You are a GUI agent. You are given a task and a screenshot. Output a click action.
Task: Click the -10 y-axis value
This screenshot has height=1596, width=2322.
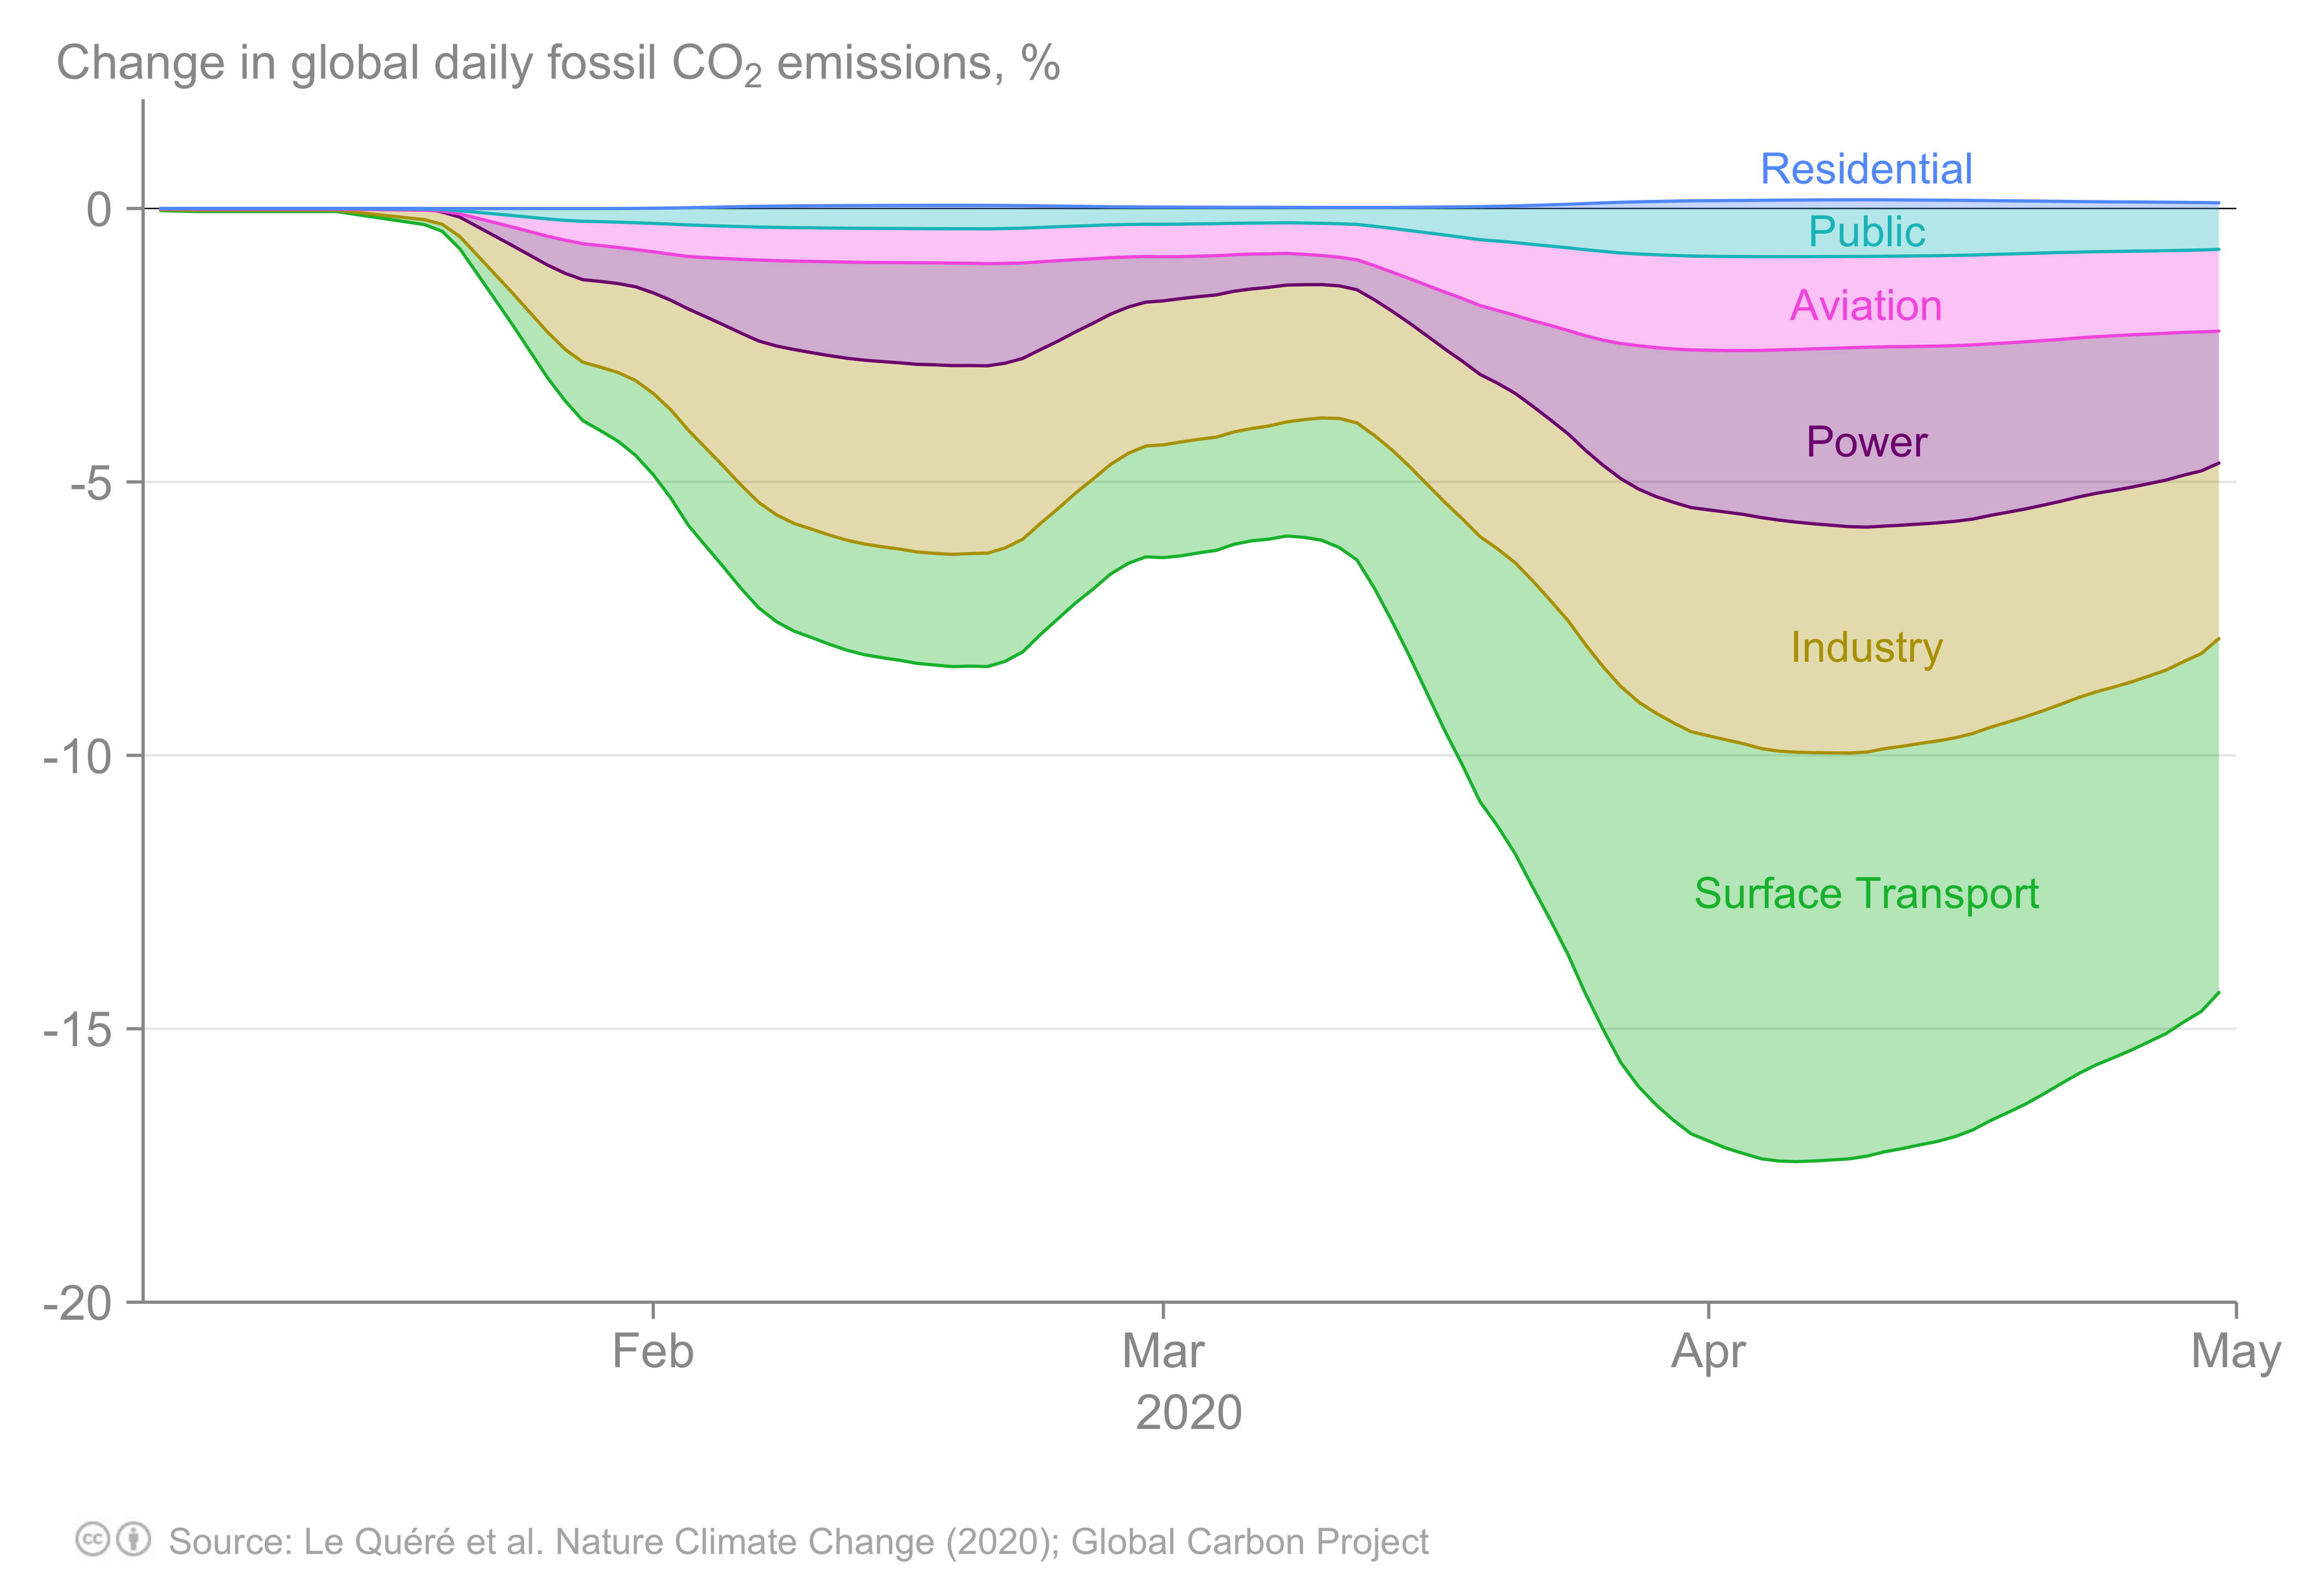click(x=78, y=756)
